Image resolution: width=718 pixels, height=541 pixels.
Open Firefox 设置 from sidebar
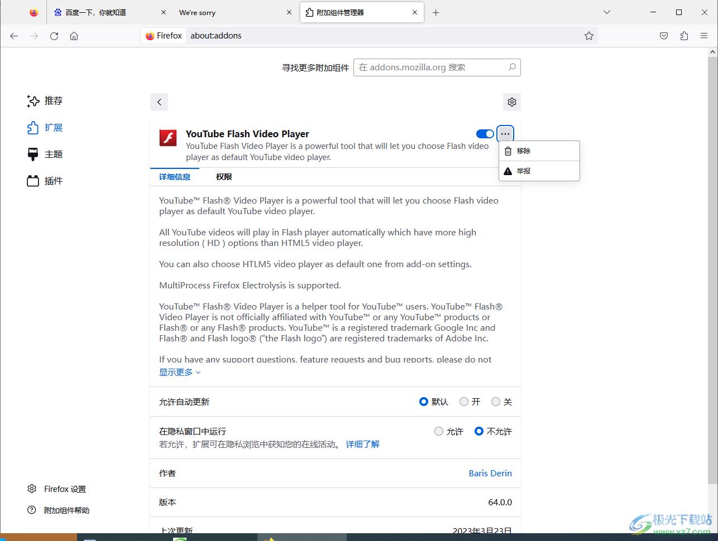coord(57,489)
